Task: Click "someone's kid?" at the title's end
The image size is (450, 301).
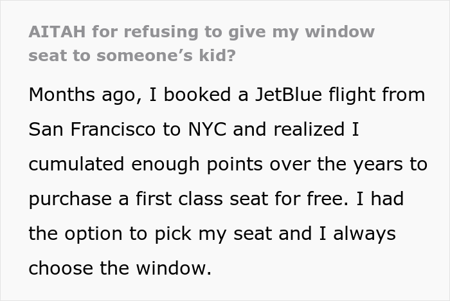Action: [166, 55]
